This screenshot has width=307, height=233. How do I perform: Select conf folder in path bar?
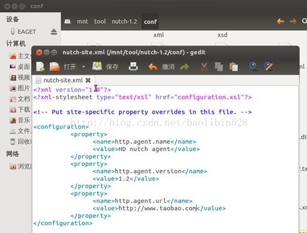(x=150, y=22)
